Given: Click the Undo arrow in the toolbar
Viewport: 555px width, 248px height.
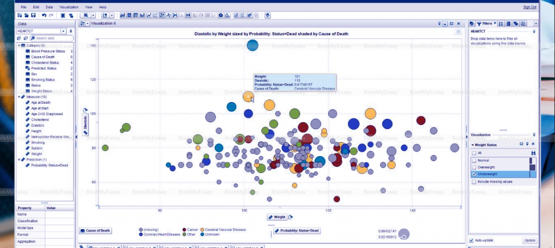Looking at the screenshot, I should coord(44,16).
